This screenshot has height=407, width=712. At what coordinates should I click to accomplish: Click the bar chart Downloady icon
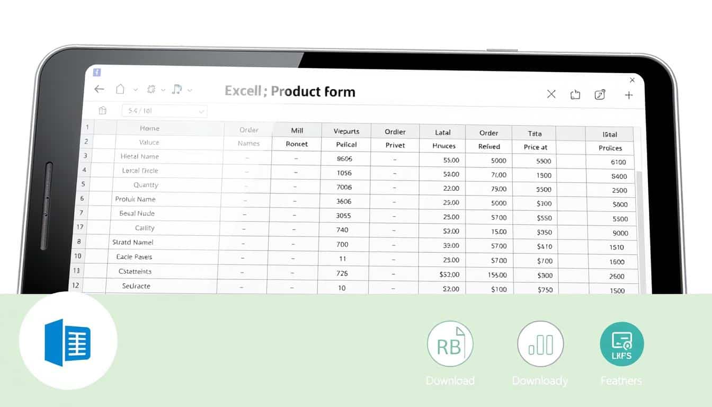[540, 343]
